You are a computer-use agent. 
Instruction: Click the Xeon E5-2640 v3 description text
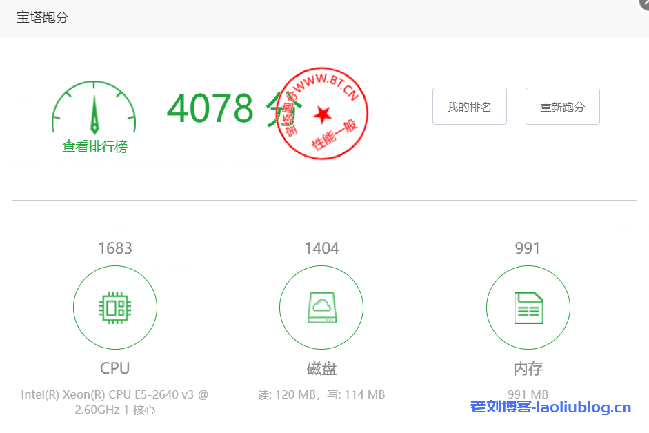pyautogui.click(x=114, y=401)
